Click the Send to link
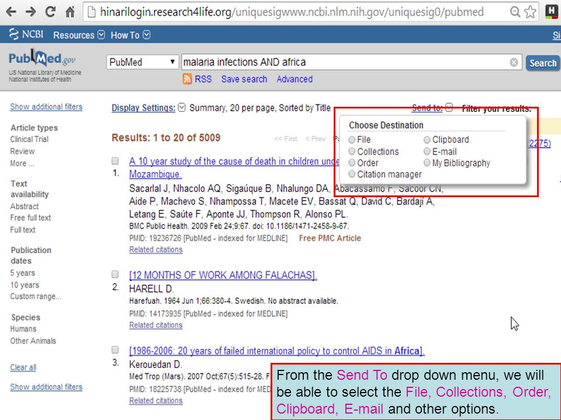 click(x=427, y=107)
